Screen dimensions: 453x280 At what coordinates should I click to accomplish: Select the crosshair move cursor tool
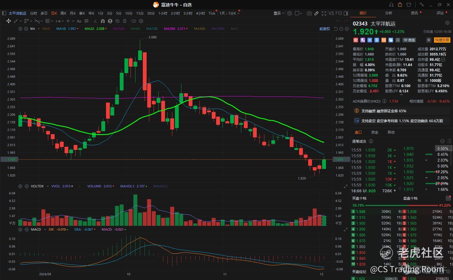8,21
